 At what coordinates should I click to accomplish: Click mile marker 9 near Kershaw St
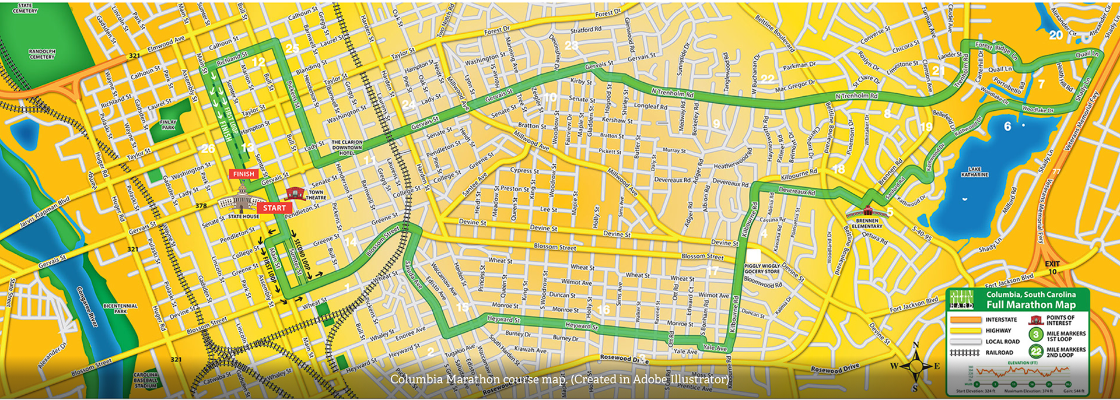click(x=716, y=124)
